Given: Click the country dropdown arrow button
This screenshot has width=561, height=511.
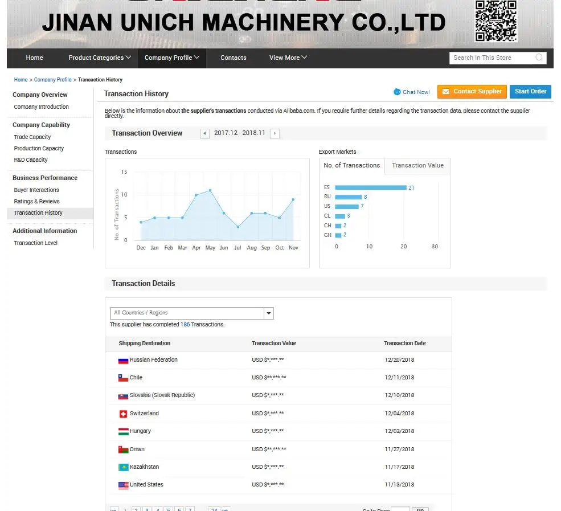Looking at the screenshot, I should 269,313.
